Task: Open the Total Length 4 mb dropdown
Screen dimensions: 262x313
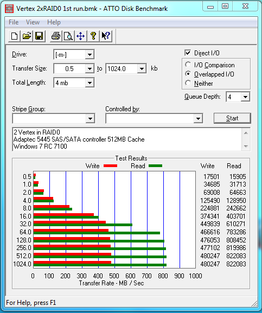Action: pos(90,83)
